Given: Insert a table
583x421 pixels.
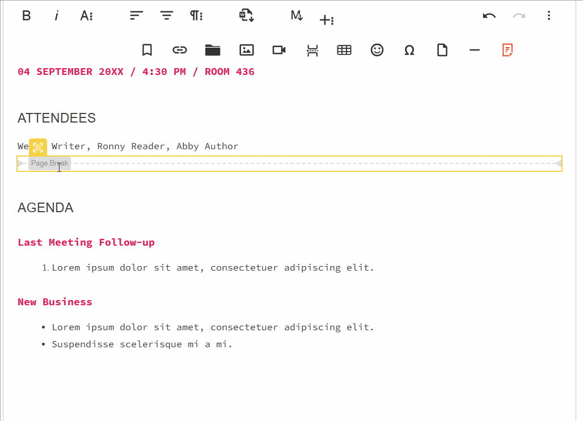Looking at the screenshot, I should click(x=344, y=50).
